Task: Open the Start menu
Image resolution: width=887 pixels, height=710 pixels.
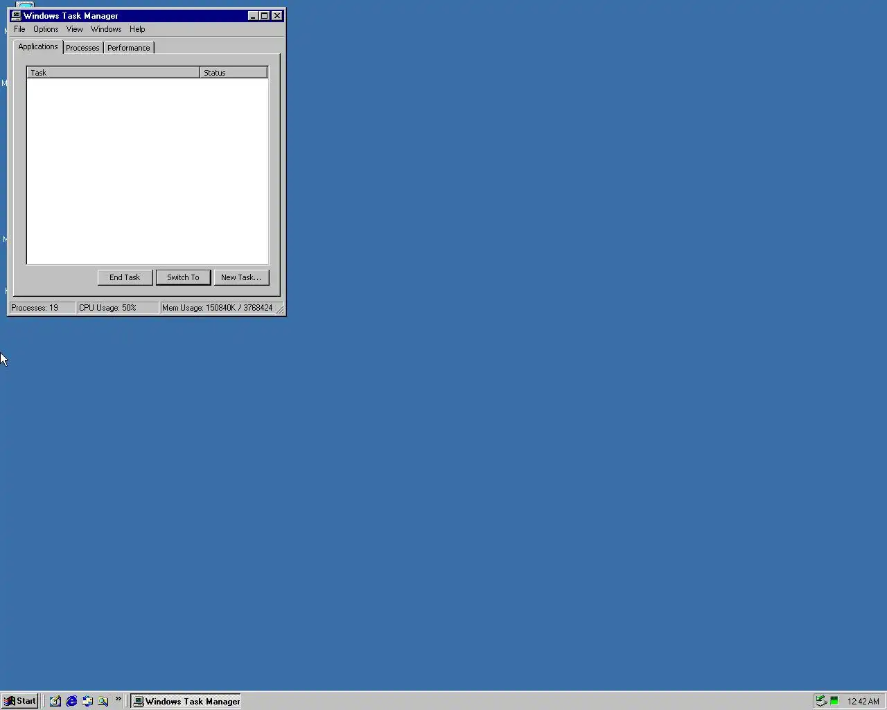Action: [x=19, y=701]
